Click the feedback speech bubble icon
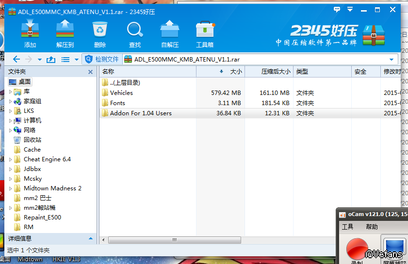This screenshot has height=264, width=408. click(x=337, y=10)
